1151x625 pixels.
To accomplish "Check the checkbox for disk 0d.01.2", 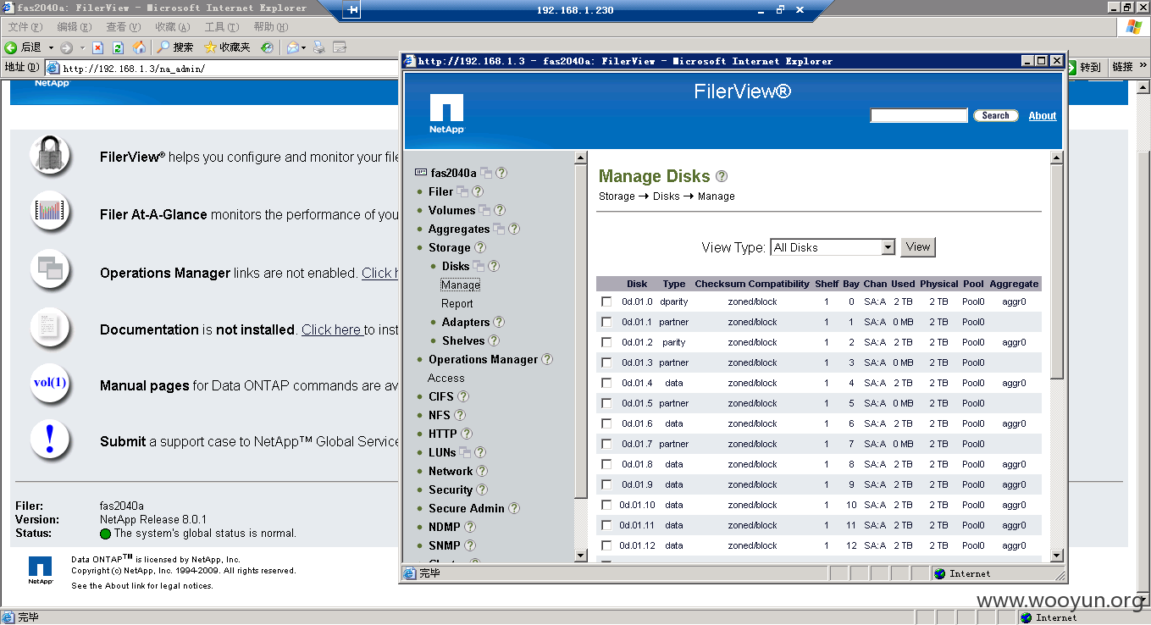I will pyautogui.click(x=606, y=342).
